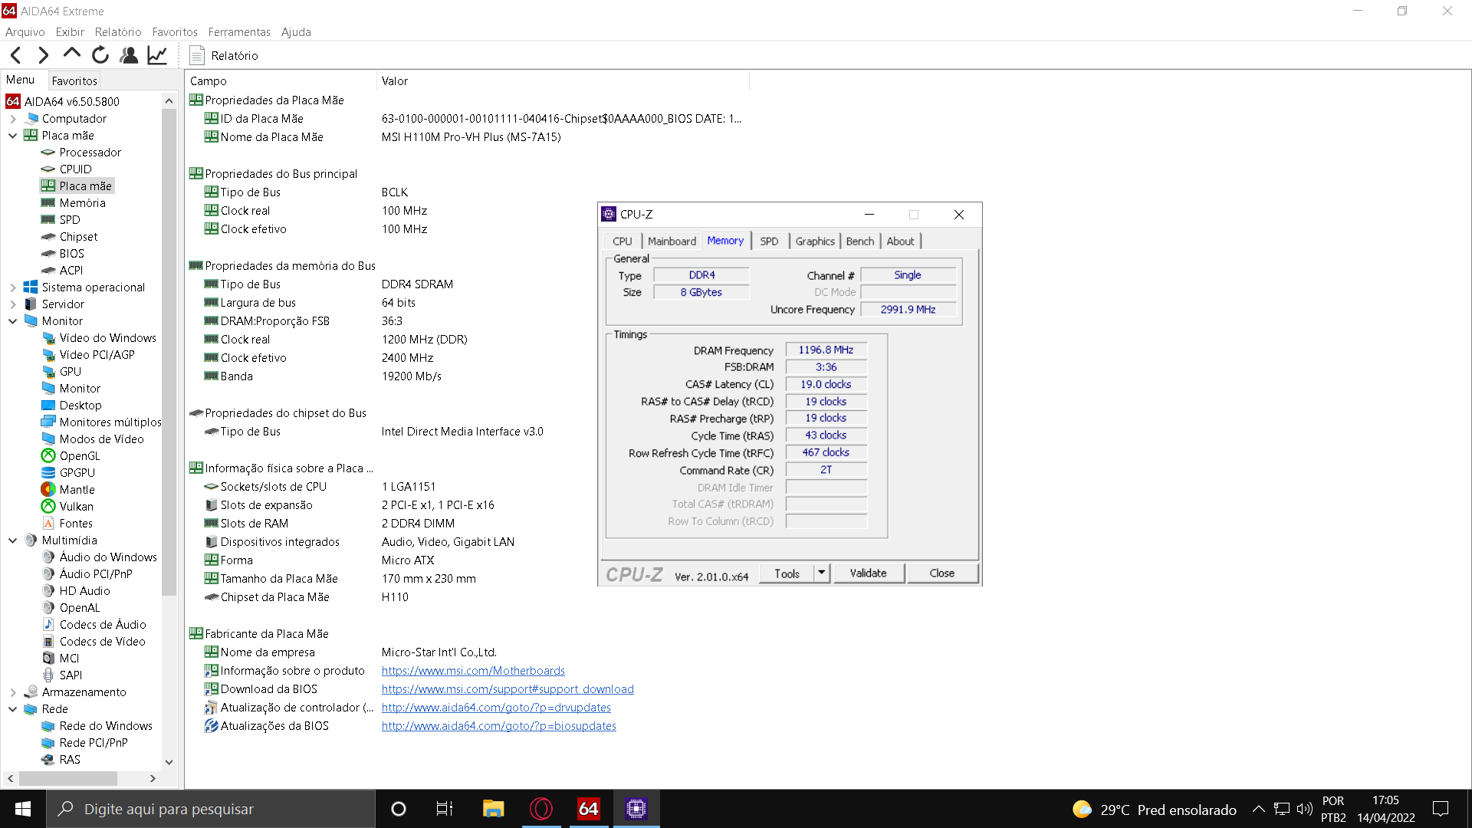Open Task View on the taskbar
Screen dimensions: 1472x828
coord(445,809)
